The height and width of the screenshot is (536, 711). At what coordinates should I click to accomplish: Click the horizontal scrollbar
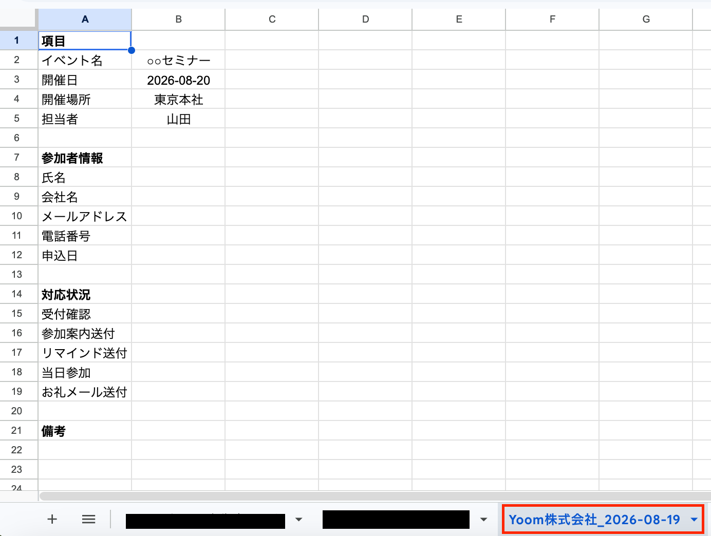[375, 496]
